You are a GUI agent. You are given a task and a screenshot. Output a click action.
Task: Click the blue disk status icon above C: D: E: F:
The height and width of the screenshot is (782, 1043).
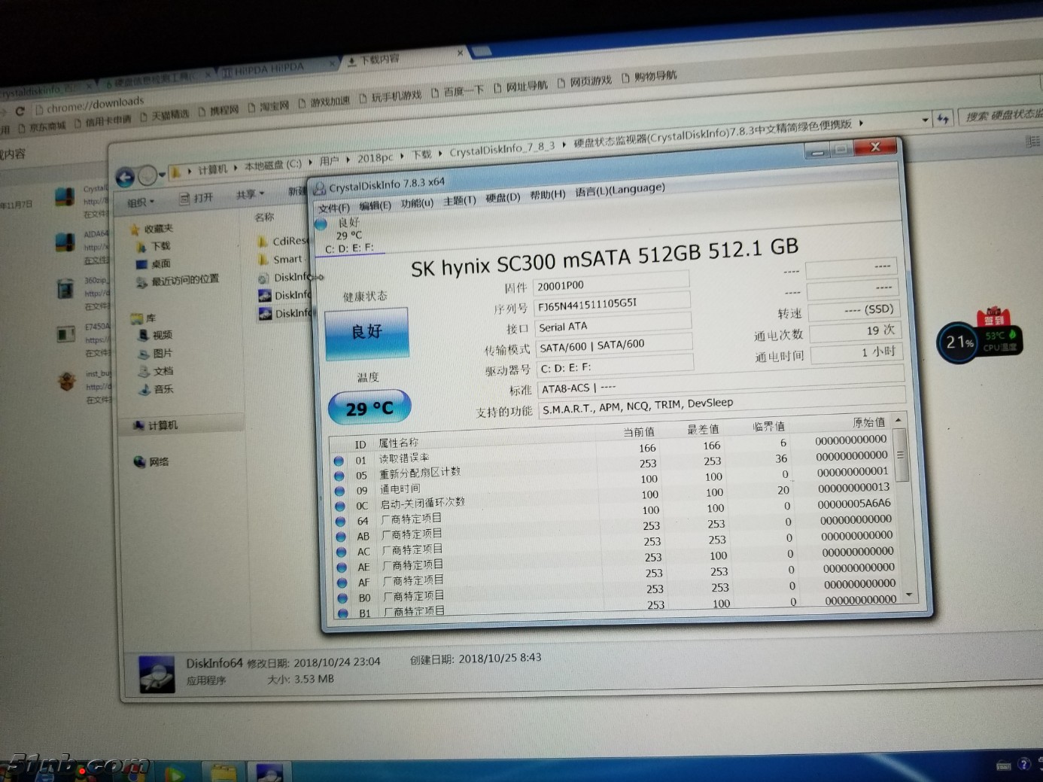321,224
